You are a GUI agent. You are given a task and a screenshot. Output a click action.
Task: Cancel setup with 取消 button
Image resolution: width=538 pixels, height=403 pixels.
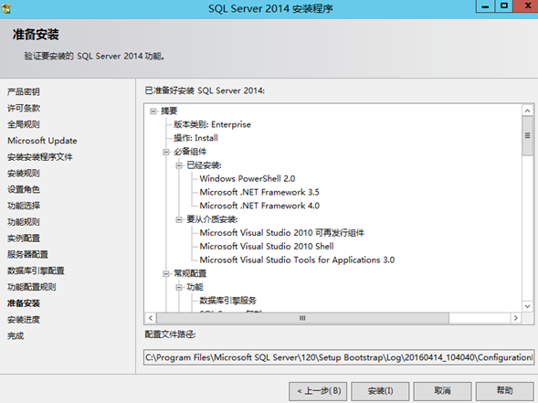(442, 391)
